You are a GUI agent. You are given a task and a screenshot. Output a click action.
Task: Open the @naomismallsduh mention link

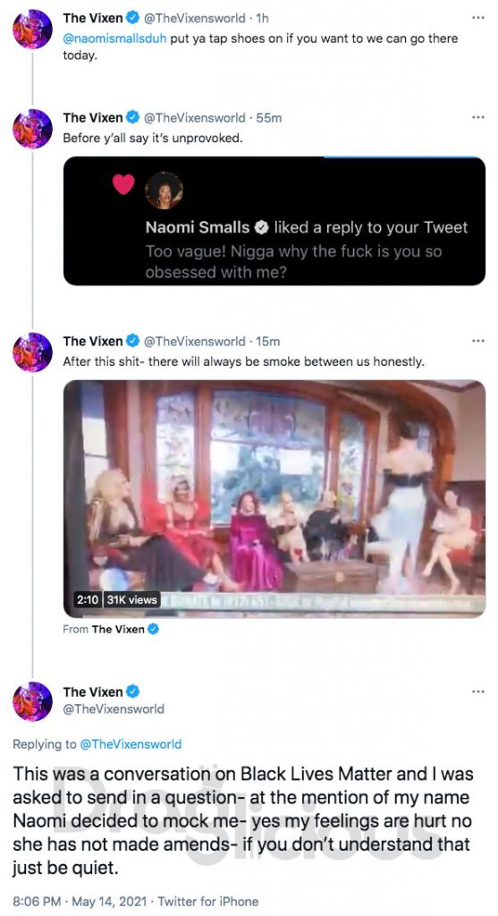click(115, 38)
